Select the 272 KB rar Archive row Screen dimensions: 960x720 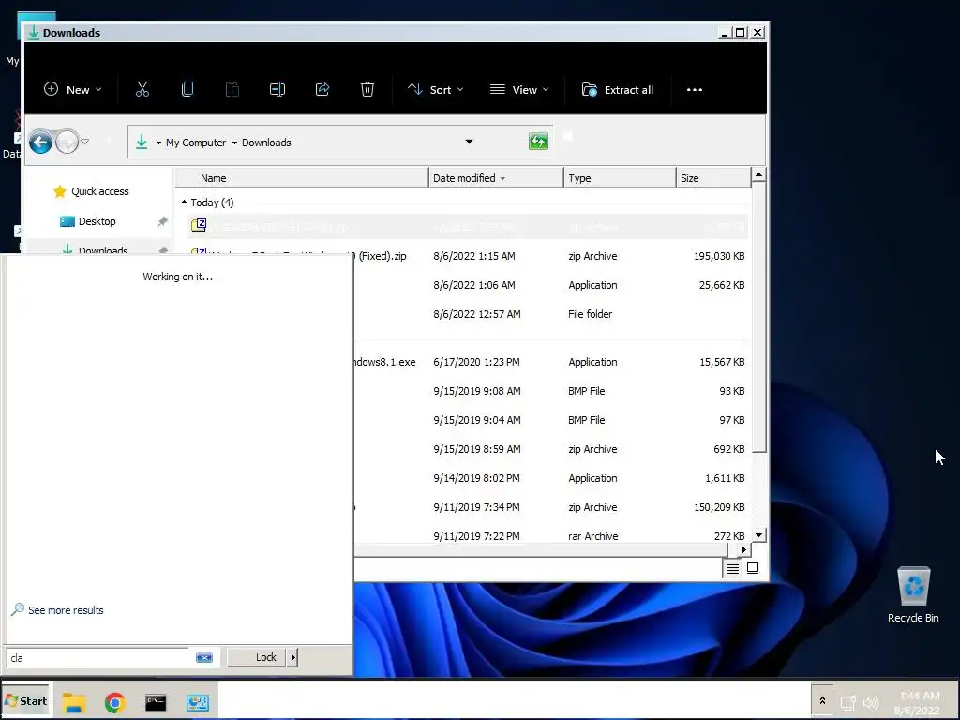pyautogui.click(x=549, y=535)
